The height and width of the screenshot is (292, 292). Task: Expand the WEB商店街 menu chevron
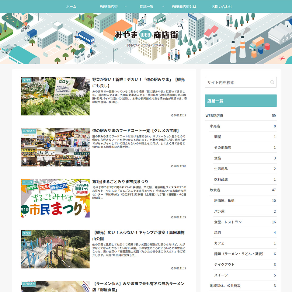(x=125, y=7)
